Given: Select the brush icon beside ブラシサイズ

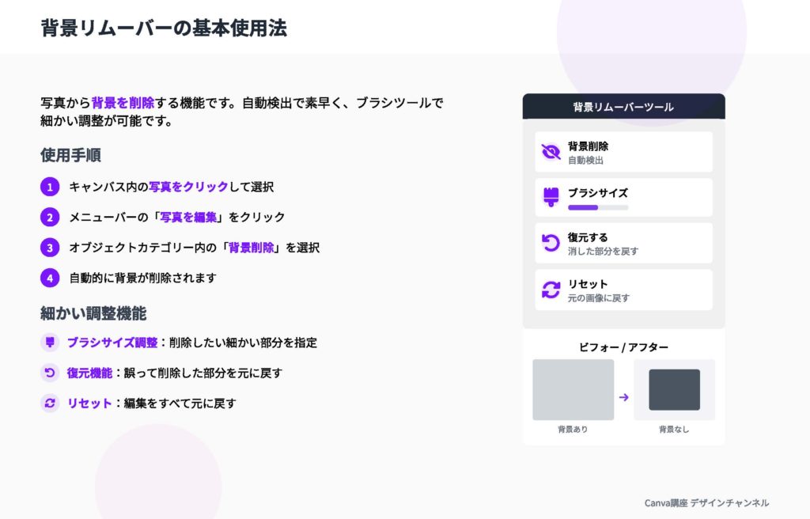Looking at the screenshot, I should tap(551, 198).
